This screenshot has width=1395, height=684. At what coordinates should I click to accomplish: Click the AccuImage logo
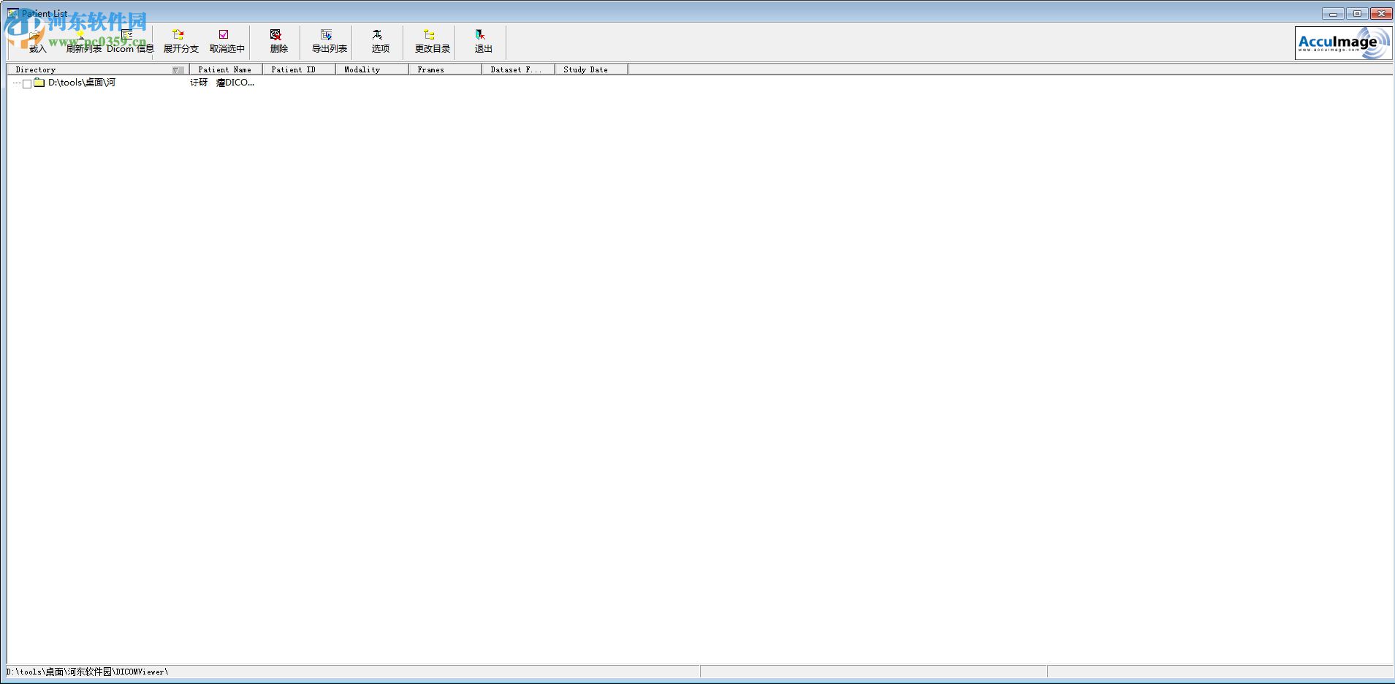(1343, 43)
